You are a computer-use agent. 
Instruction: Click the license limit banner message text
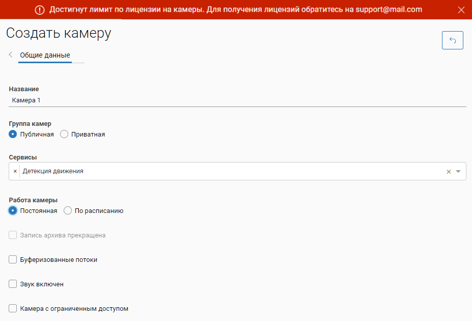(236, 10)
